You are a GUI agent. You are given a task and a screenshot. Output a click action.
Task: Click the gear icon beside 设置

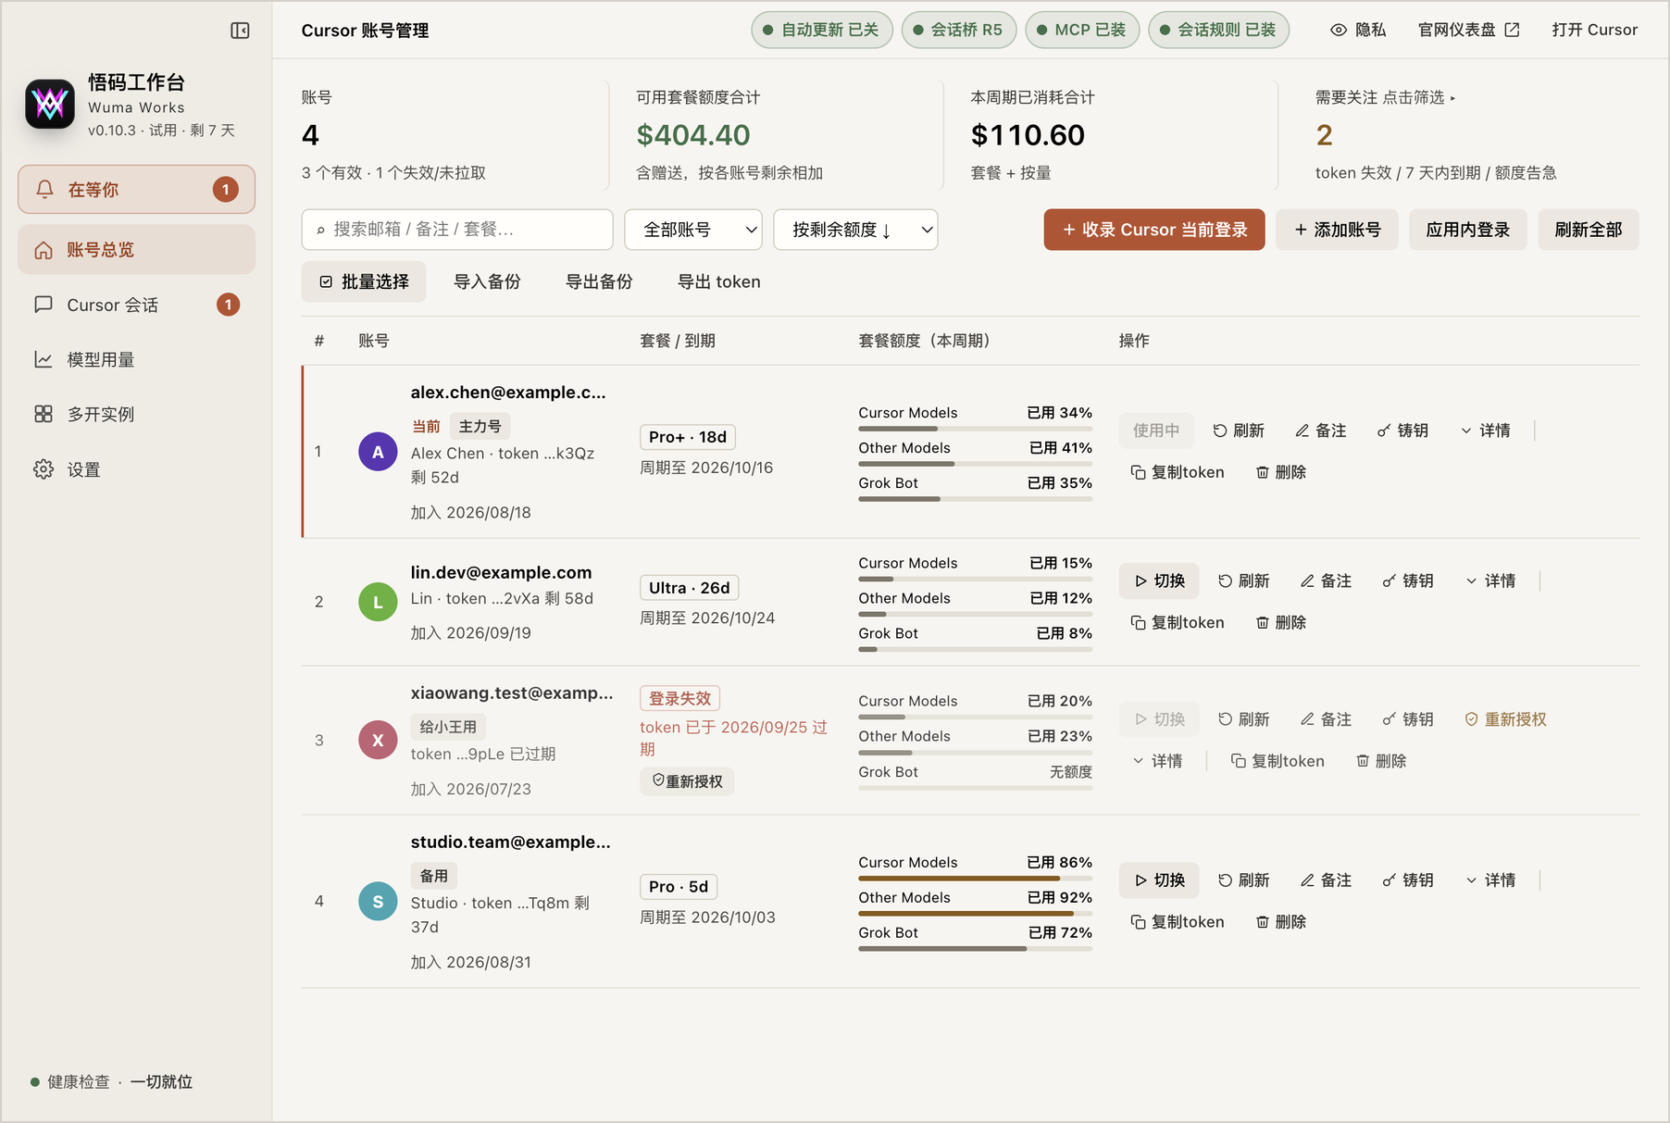click(x=44, y=469)
